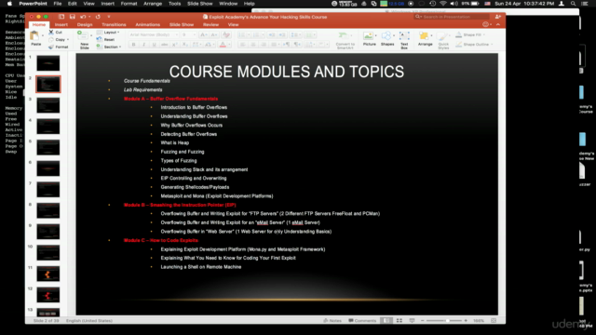Viewport: 596px width, 335px height.
Task: Click the Copy icon in ribbon
Action: (51, 39)
